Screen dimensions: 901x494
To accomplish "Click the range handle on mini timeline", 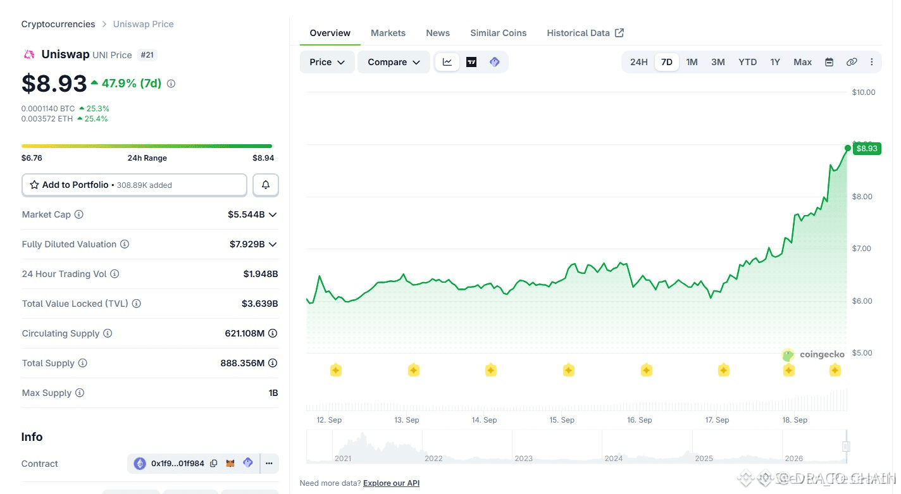I will (846, 447).
